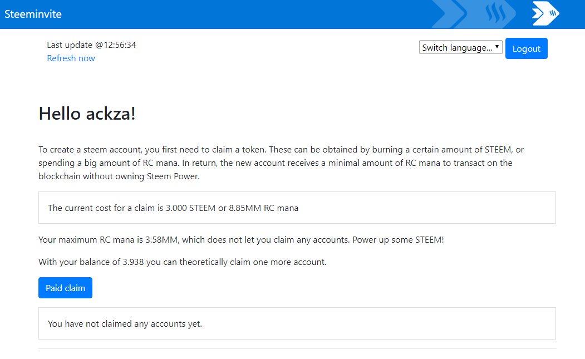Click the white Steeminvite arrow logo icon
Image resolution: width=585 pixels, height=359 pixels.
tap(545, 13)
